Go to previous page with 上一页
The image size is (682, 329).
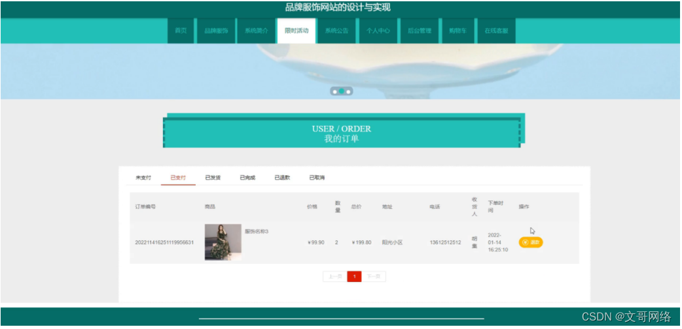point(335,277)
